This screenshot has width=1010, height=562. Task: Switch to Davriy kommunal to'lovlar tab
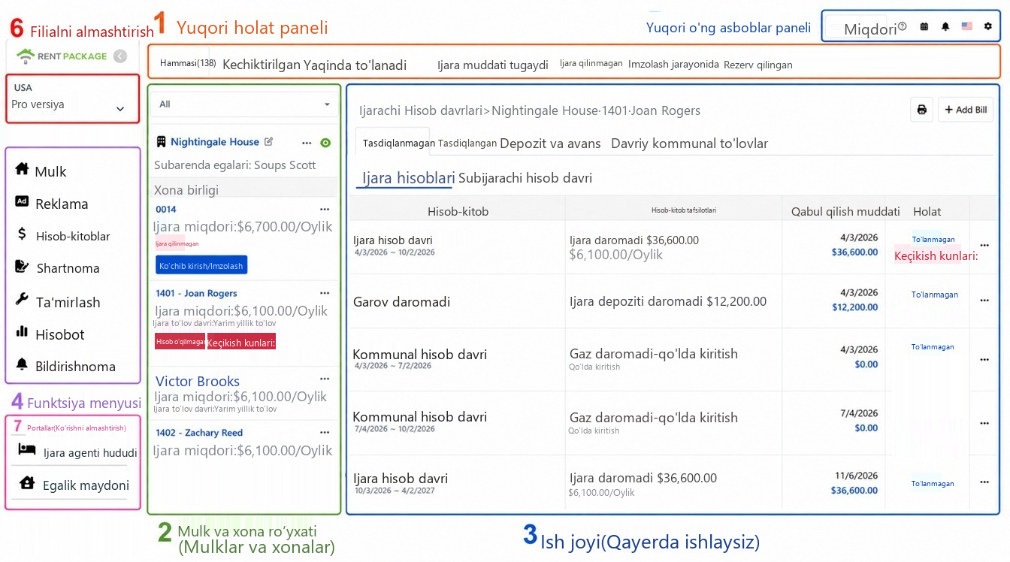(x=689, y=143)
